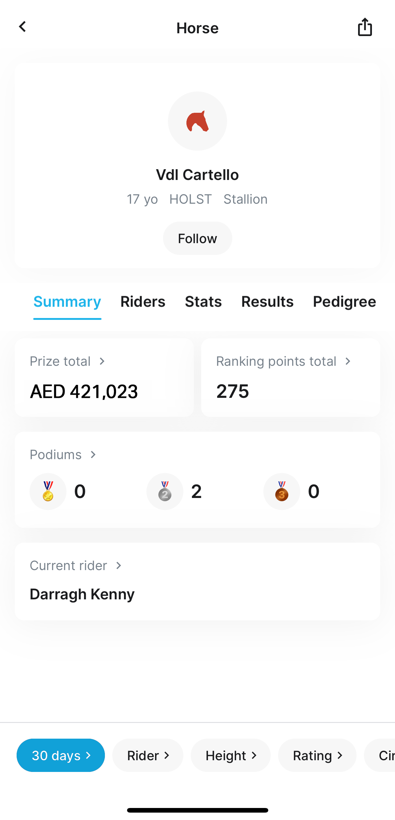Switch to the Riders tab
This screenshot has width=395, height=820.
point(143,301)
